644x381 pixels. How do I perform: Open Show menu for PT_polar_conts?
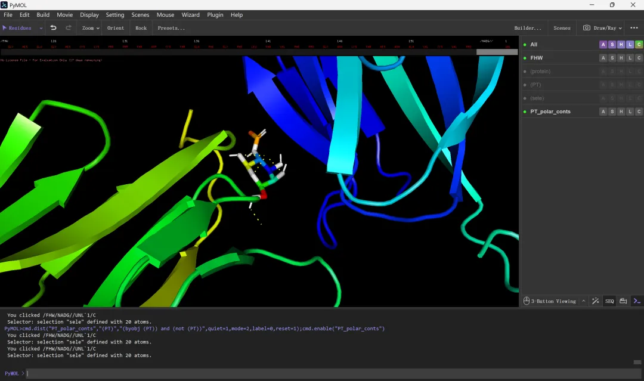point(612,111)
